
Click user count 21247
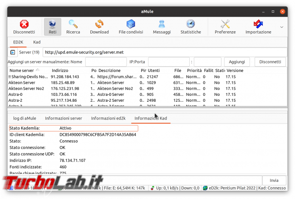pos(152,77)
